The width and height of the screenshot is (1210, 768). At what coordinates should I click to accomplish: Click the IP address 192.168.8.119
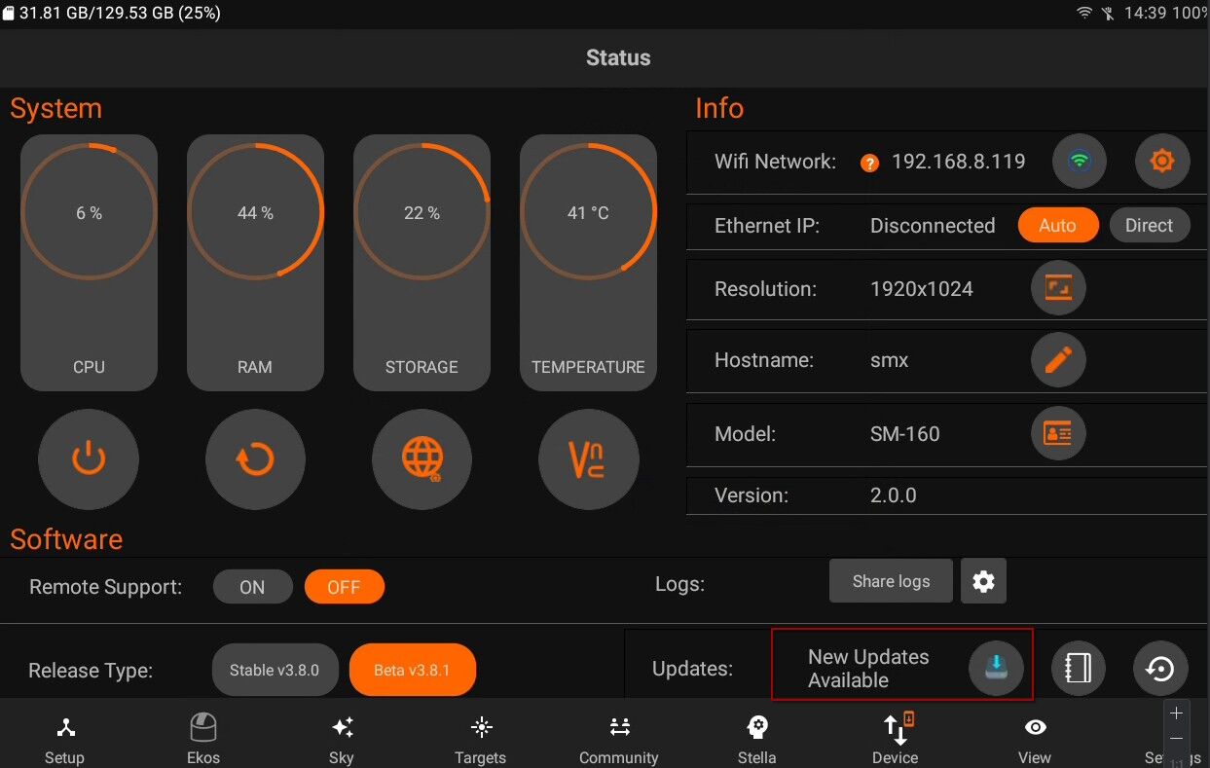[959, 162]
